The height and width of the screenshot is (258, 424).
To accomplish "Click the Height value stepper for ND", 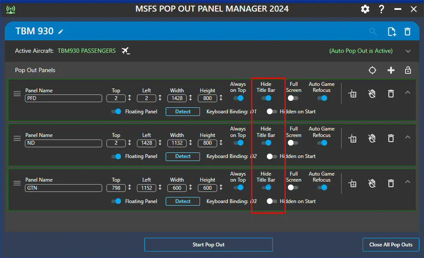I will (221, 143).
